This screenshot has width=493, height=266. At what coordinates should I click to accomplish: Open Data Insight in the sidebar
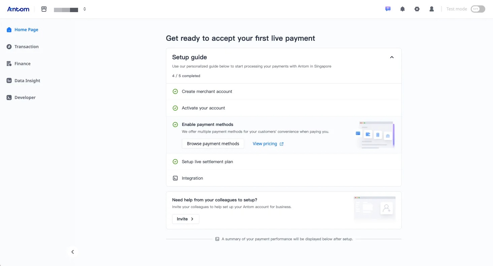27,80
